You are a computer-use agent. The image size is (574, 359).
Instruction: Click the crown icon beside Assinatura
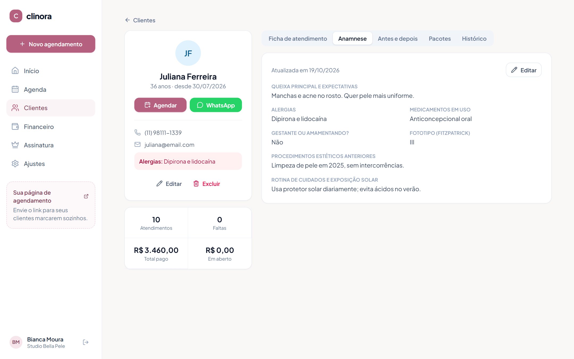tap(15, 145)
